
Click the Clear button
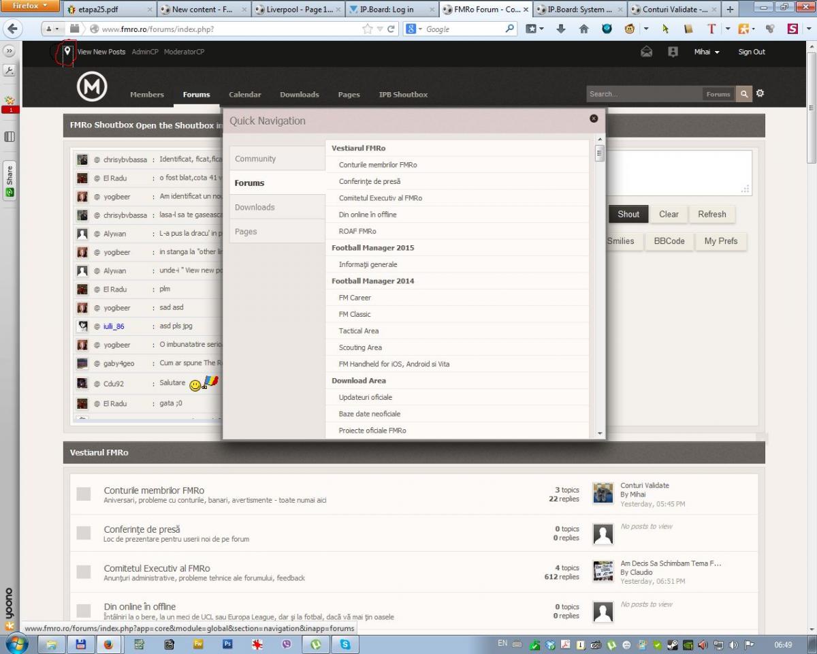tap(669, 214)
